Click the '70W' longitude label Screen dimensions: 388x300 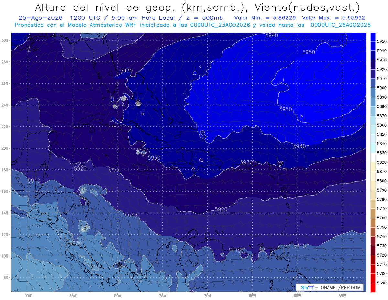point(208,296)
